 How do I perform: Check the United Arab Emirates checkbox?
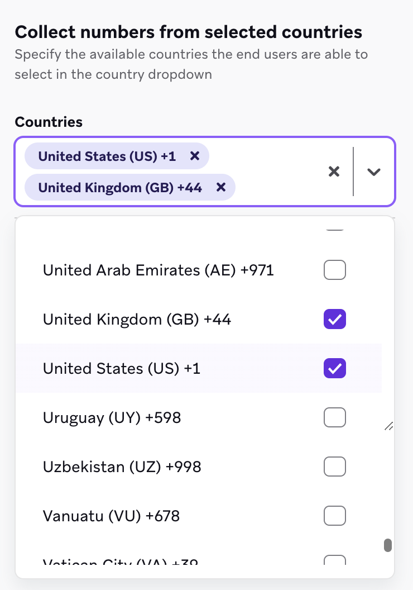click(x=334, y=270)
